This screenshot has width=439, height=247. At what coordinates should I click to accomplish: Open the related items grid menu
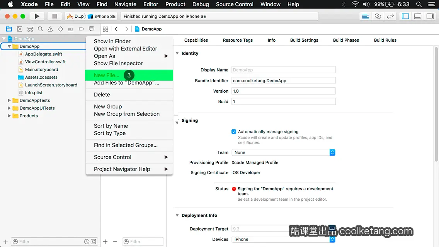(105, 29)
